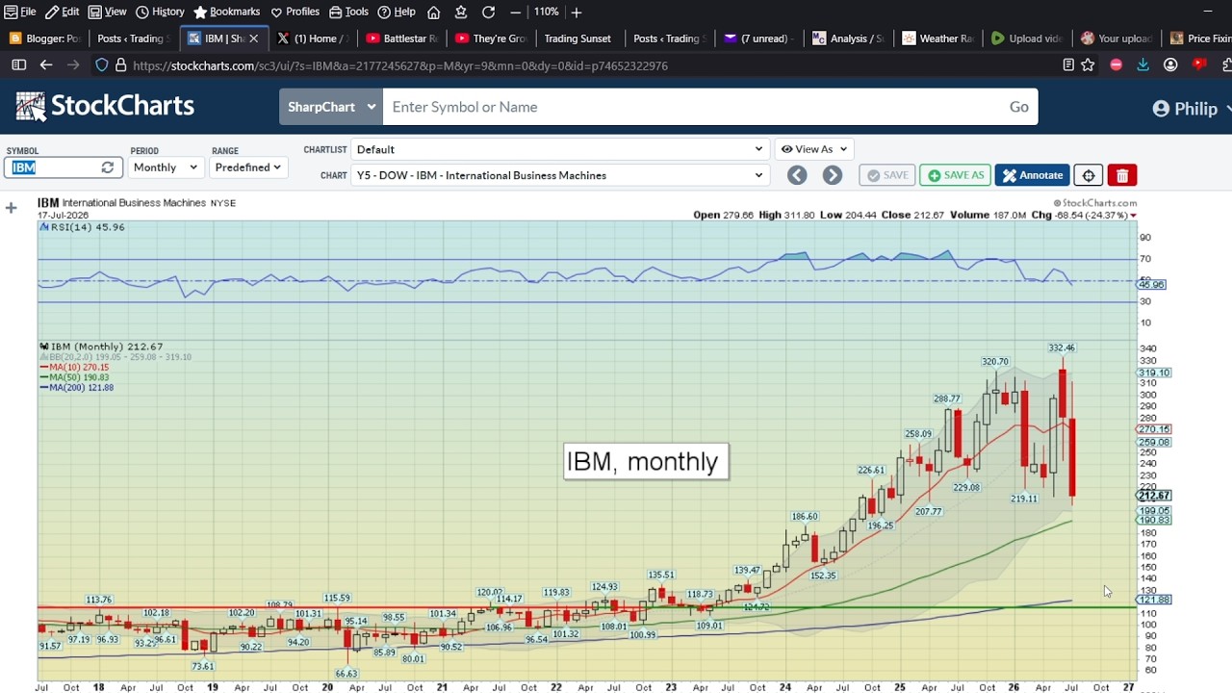Toggle the browser sidebar icon
Viewport: 1232px width, 693px height.
tap(18, 65)
